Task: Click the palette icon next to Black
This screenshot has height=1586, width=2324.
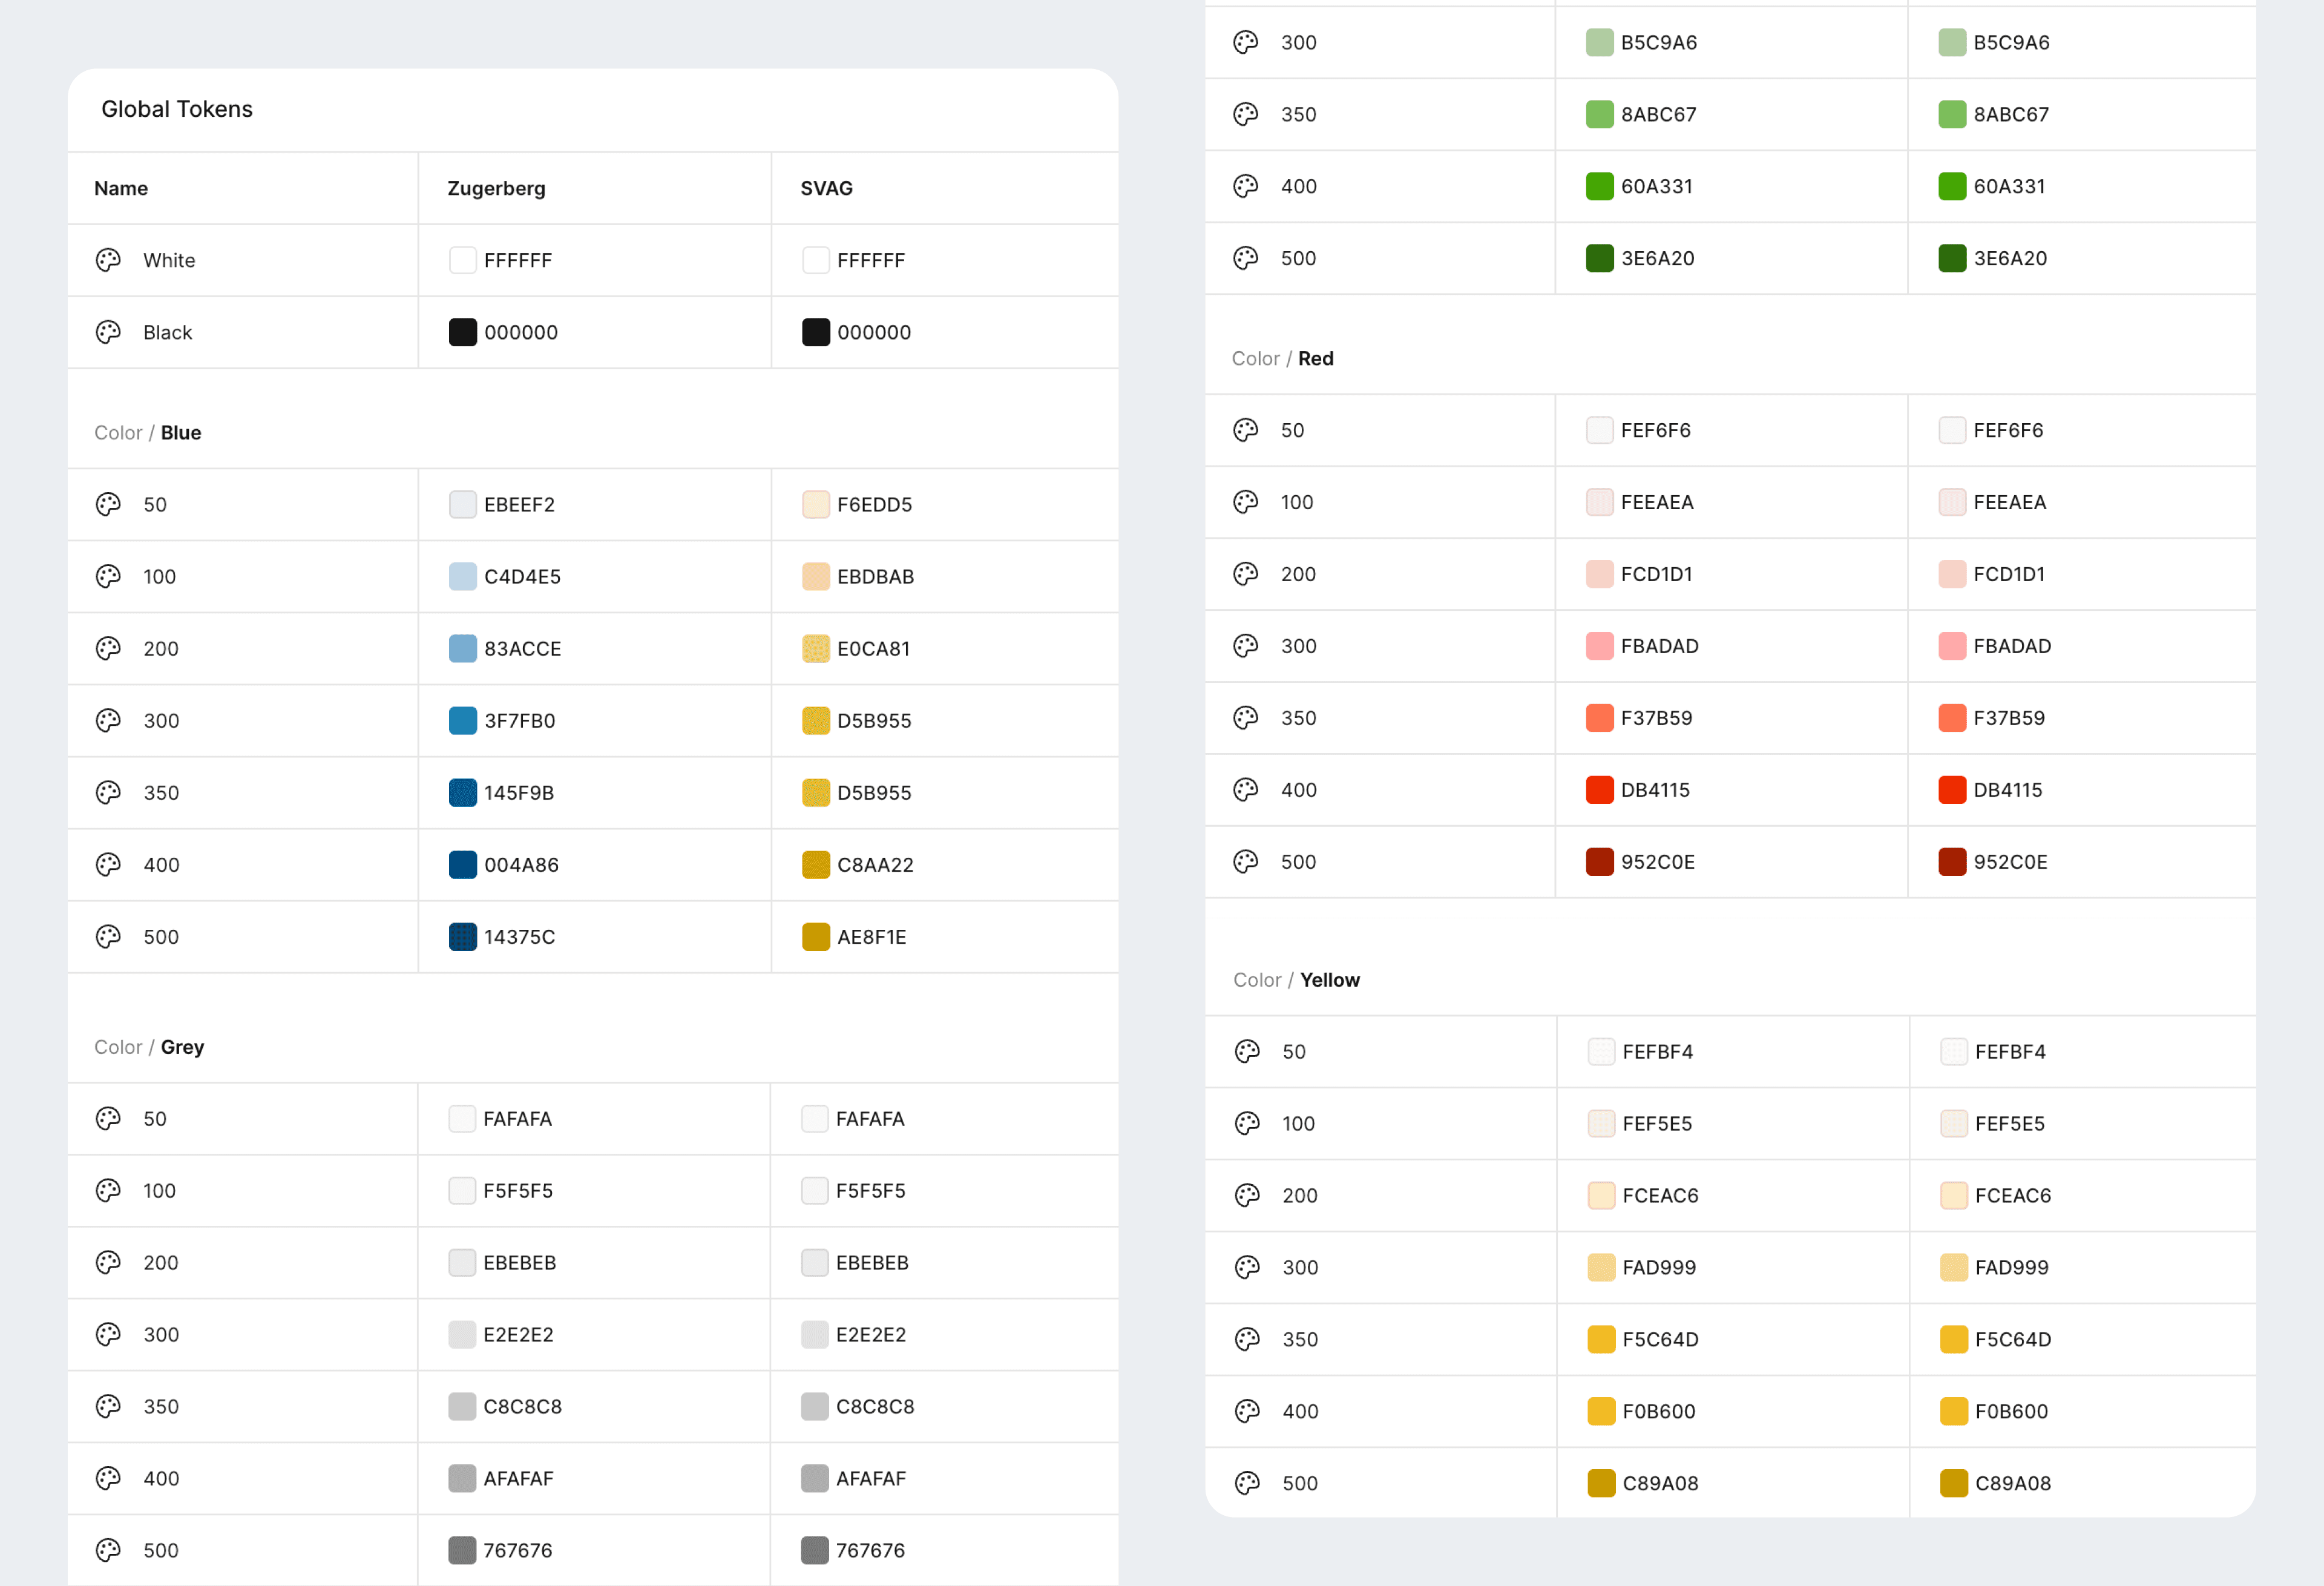Action: tap(108, 332)
